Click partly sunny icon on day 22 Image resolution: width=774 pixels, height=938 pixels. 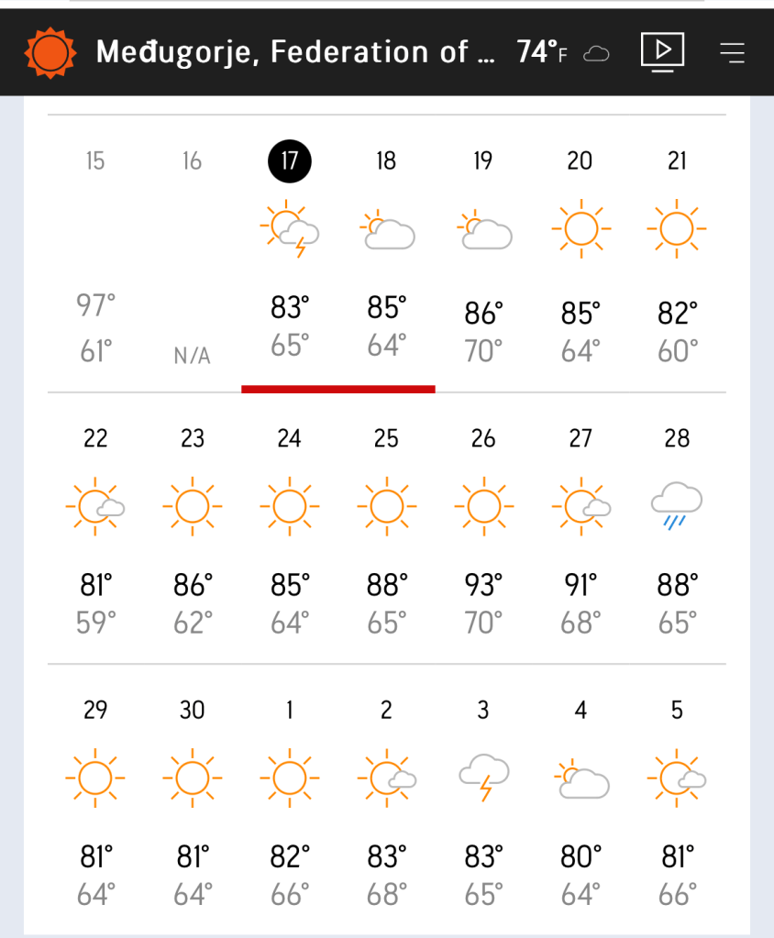click(x=95, y=505)
